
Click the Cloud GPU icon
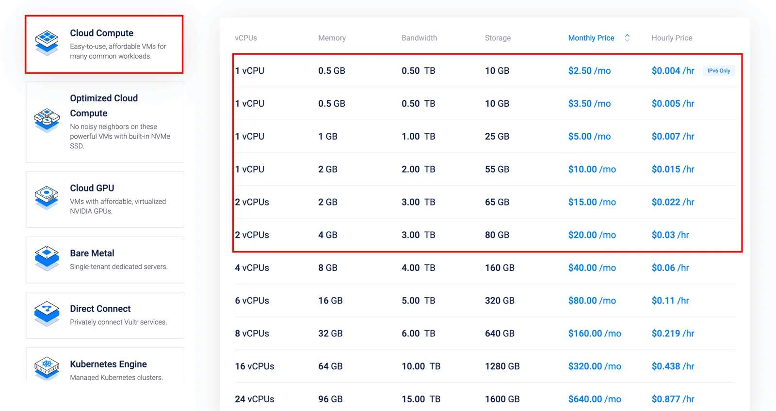pyautogui.click(x=47, y=197)
